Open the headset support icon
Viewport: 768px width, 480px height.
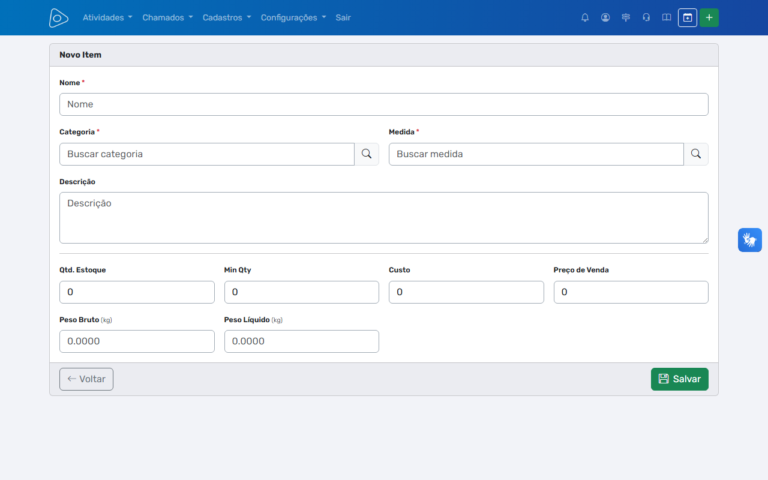click(646, 17)
